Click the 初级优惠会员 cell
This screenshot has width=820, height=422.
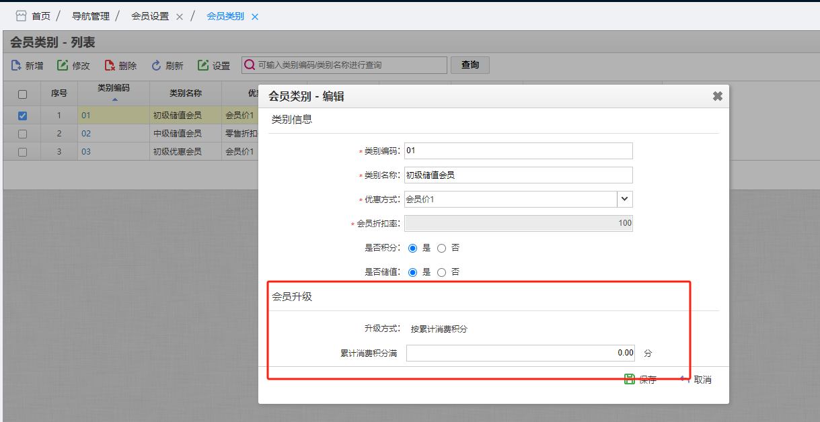[x=186, y=152]
